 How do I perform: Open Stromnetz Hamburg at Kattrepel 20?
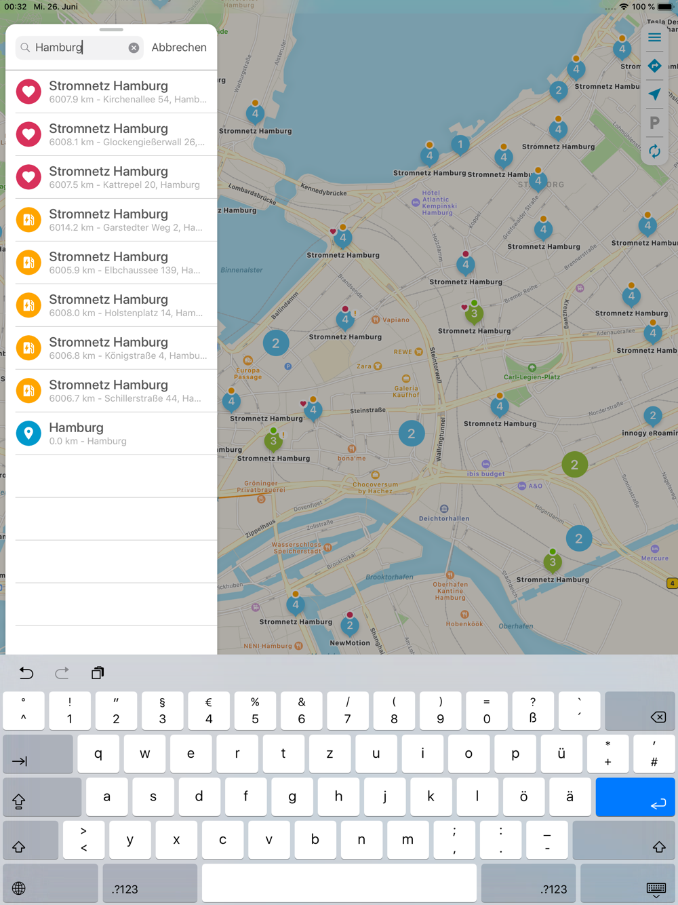[112, 177]
